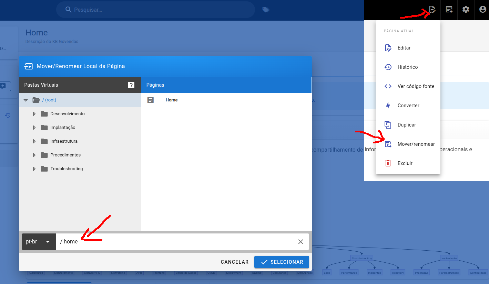Select the Troubleshooting folder in tree

67,169
